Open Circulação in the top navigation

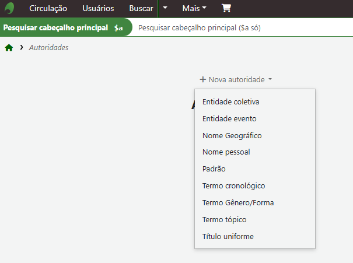pos(48,9)
